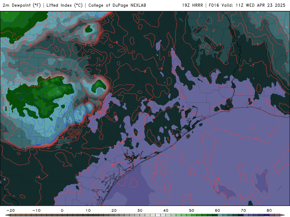
Task: Click the "10" color scale label
Action: (88, 210)
